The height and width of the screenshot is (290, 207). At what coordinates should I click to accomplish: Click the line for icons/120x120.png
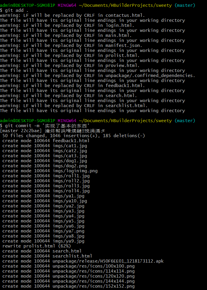(x=69, y=276)
